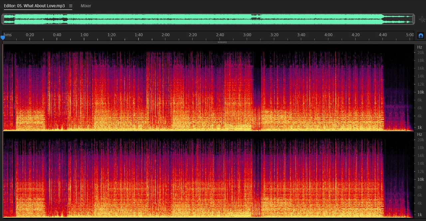Click the zoom out full magnifier icon
Screen dimensions: 426x221
point(422,19)
